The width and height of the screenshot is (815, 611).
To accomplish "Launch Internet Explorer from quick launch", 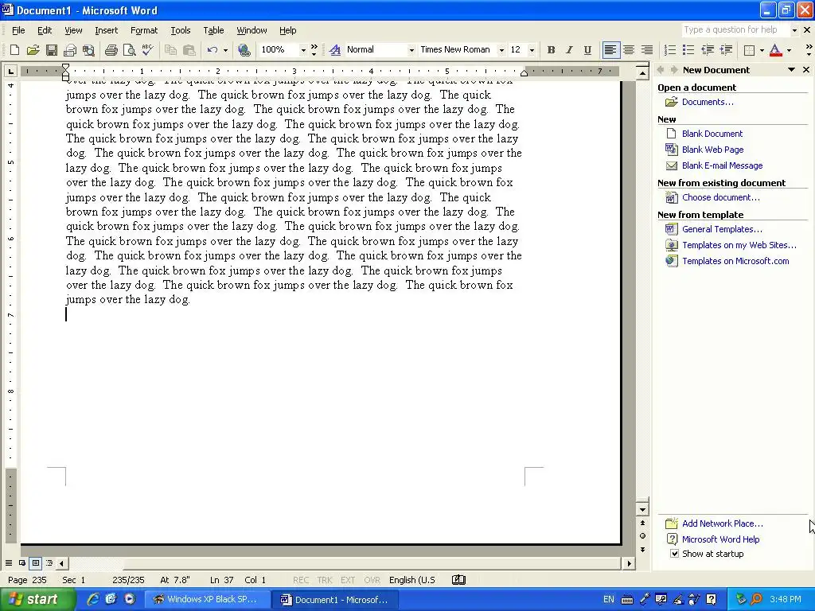I will (x=92, y=599).
